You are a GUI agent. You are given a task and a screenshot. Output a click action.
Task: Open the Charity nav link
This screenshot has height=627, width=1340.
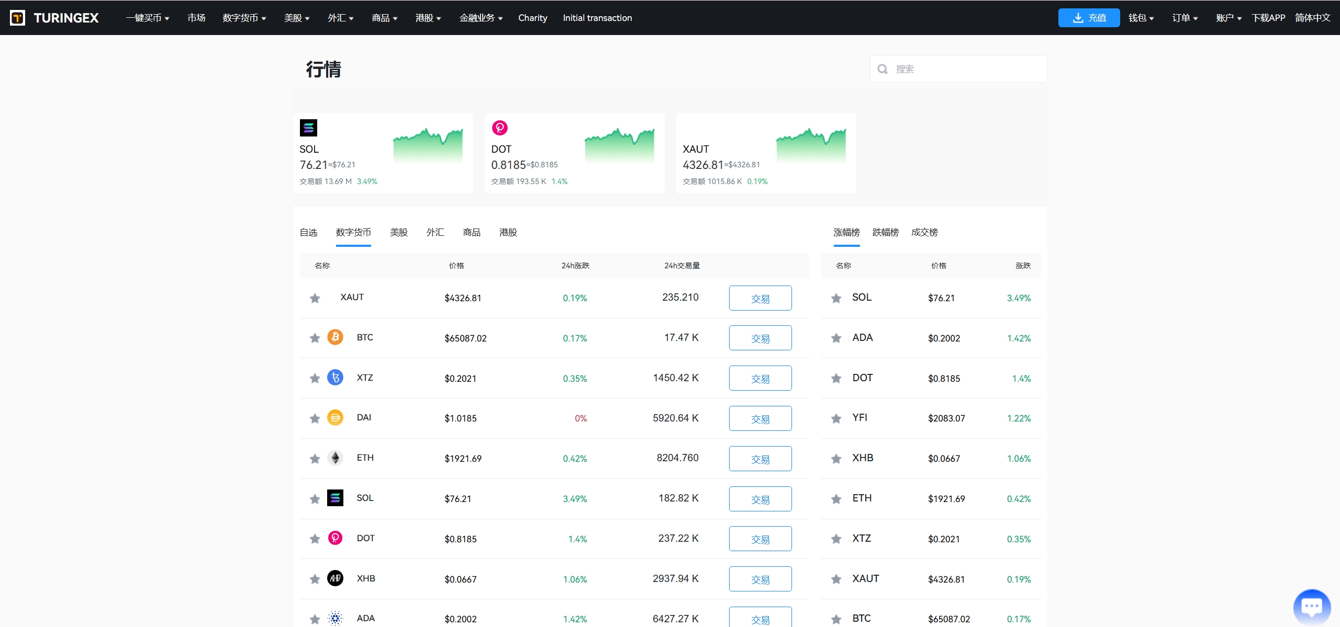click(532, 18)
